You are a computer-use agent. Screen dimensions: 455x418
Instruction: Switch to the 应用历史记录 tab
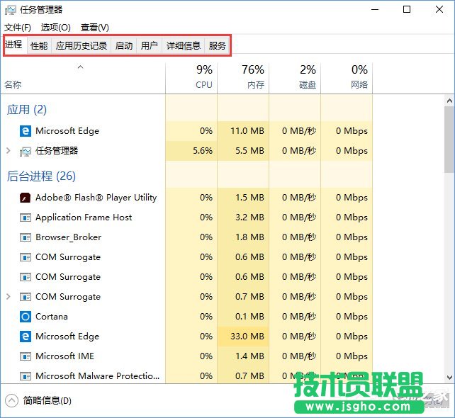(x=82, y=45)
